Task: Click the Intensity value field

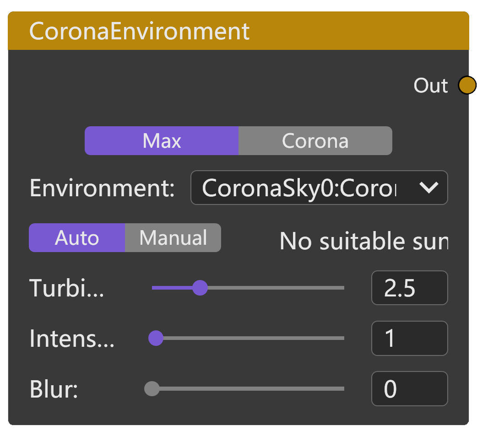Action: [409, 339]
